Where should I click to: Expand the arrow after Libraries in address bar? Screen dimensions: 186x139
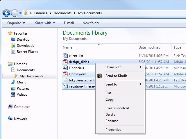[51, 13]
